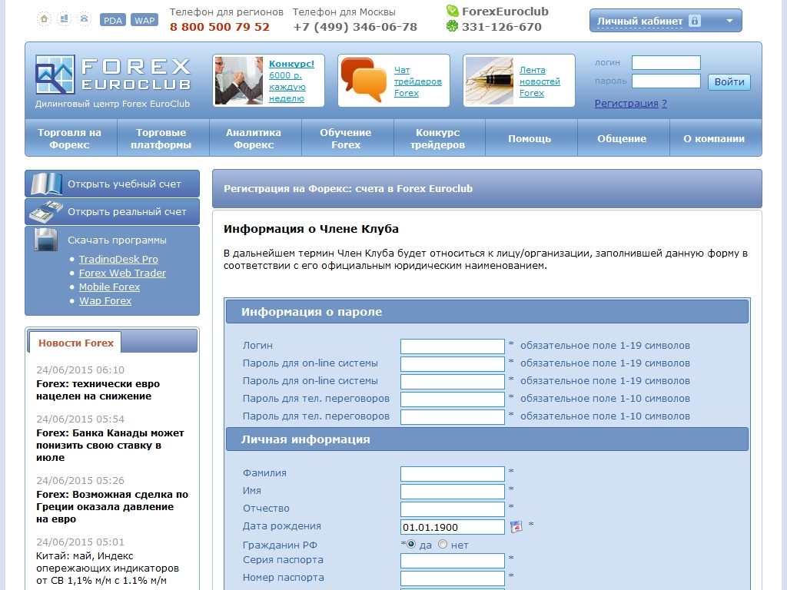Click the open demo account book icon
Viewport: 787px width, 590px height.
[x=46, y=184]
